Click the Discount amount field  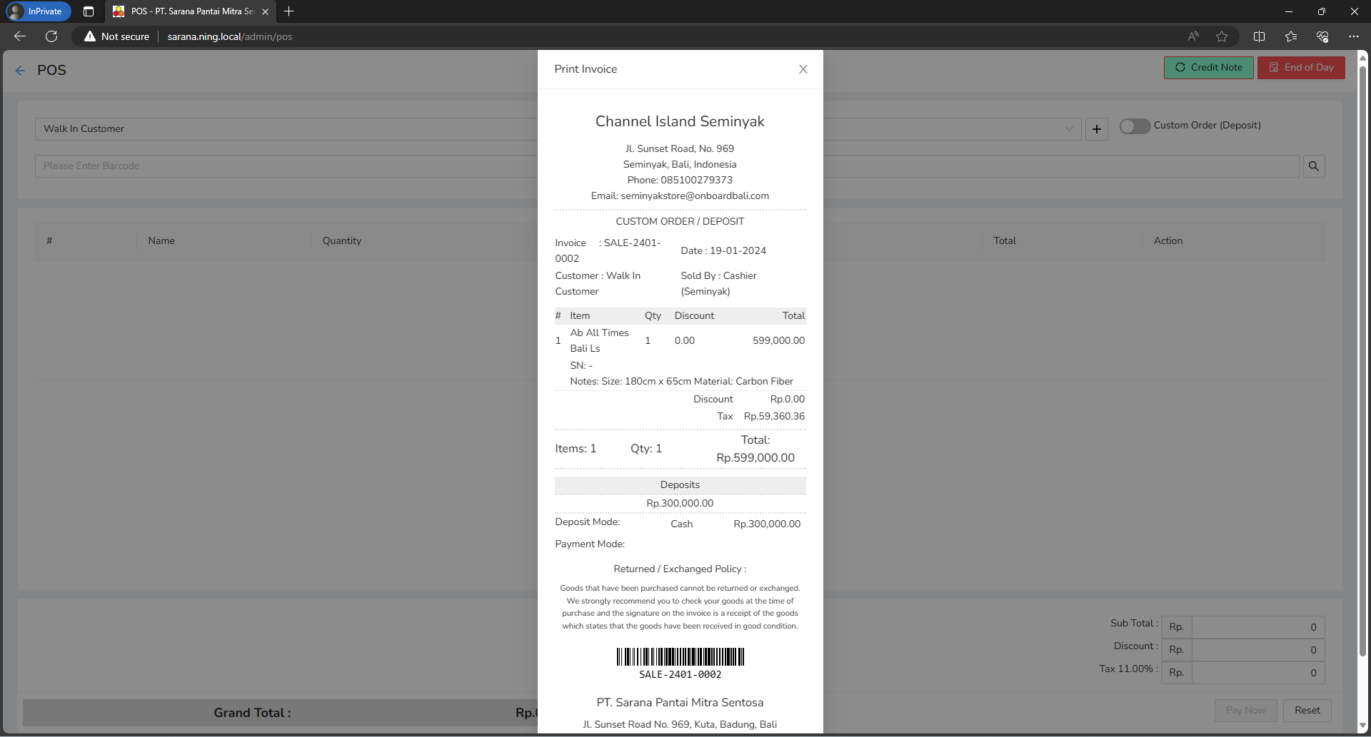[x=1258, y=650]
